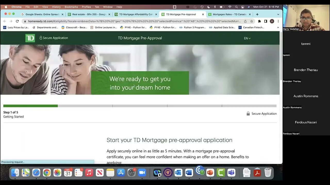Open Google Chrome from the Dock

(x=47, y=173)
